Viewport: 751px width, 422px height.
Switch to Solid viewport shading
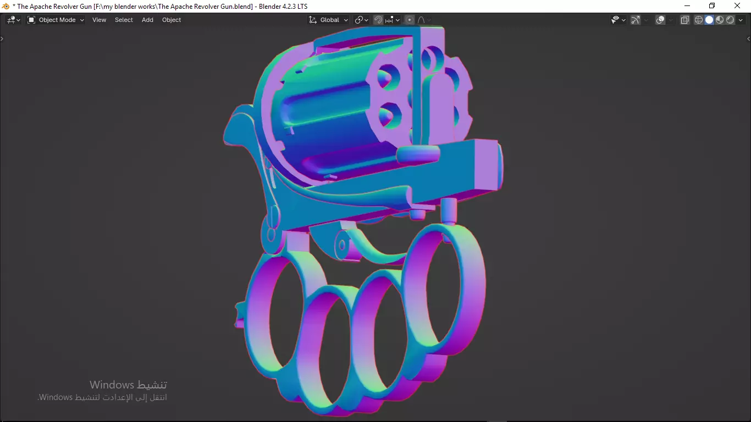[709, 20]
